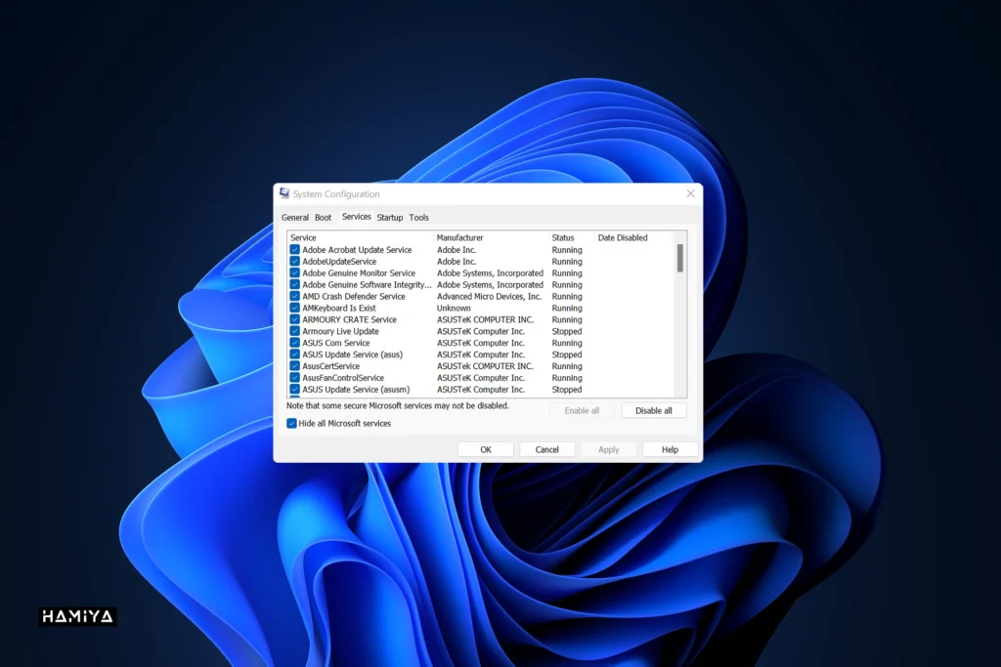Close the System Configuration dialog
1001x667 pixels.
pos(690,194)
